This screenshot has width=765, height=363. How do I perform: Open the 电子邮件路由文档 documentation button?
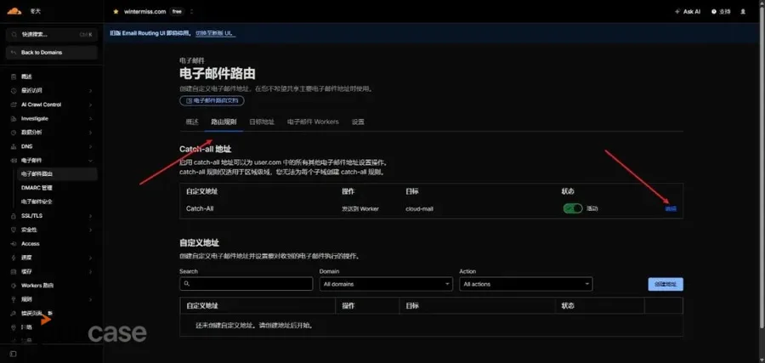[212, 100]
